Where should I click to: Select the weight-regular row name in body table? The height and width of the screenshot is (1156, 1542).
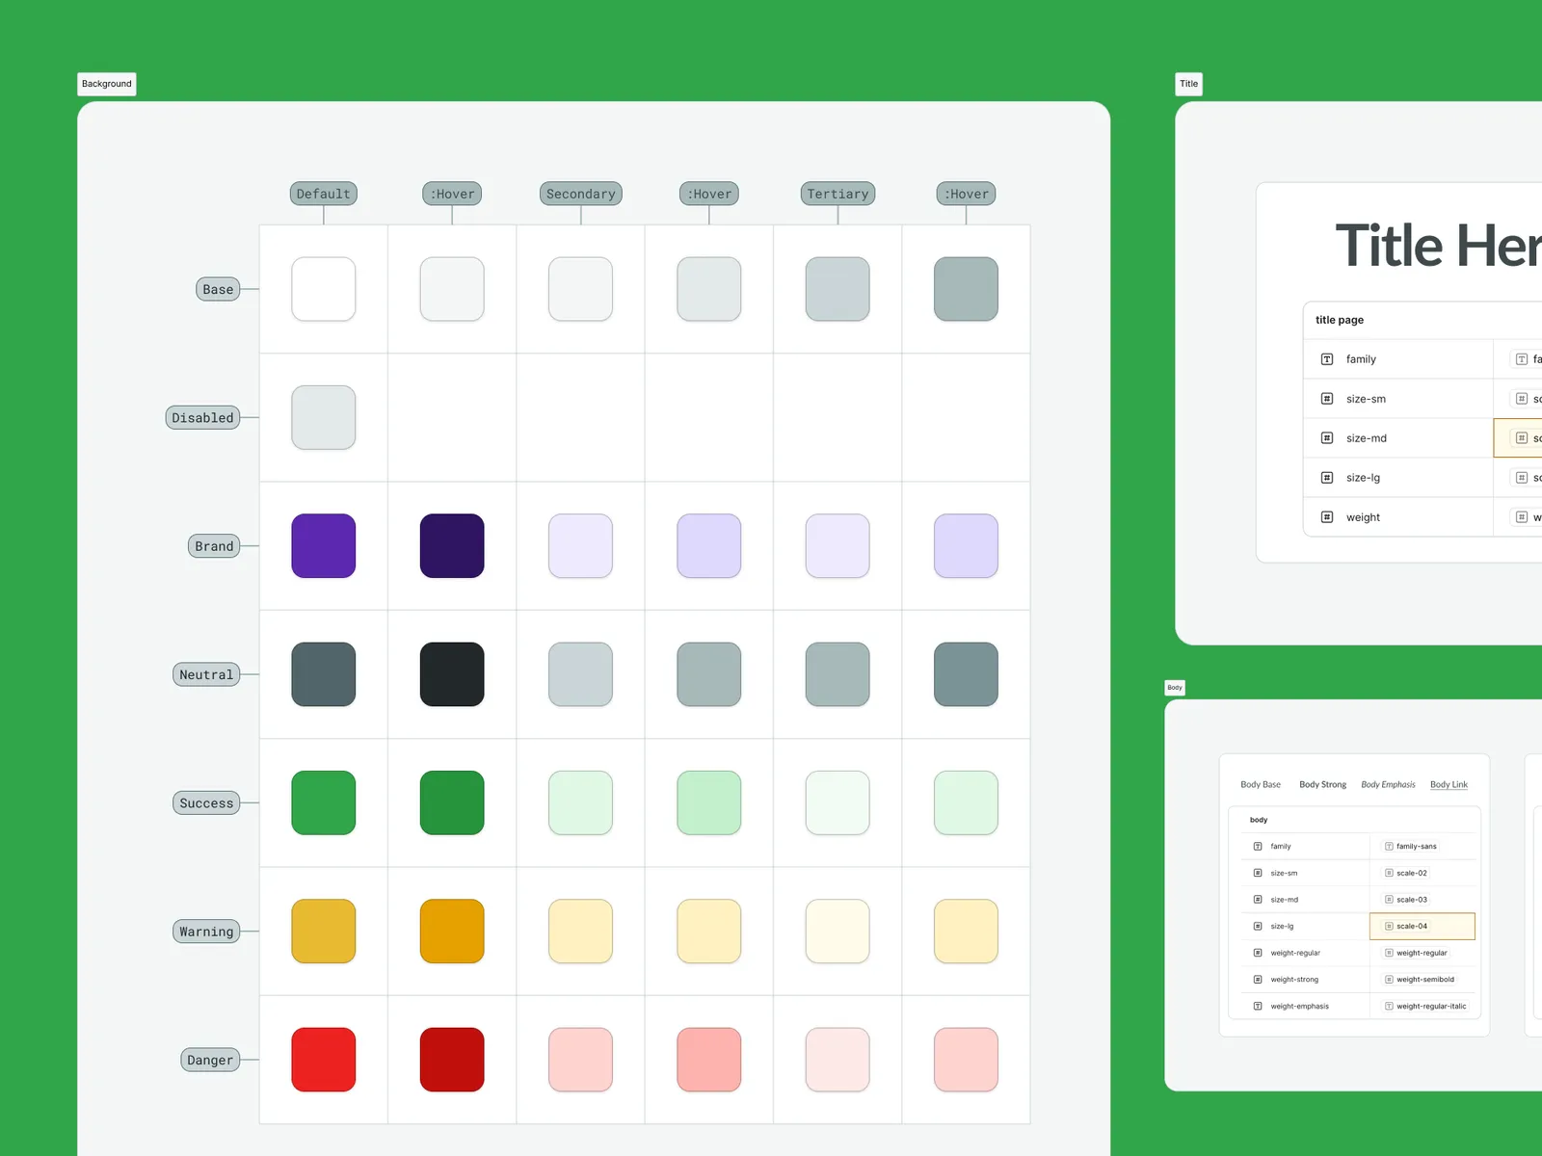pyautogui.click(x=1295, y=953)
